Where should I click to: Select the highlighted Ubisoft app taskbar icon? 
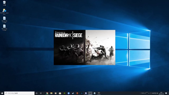tap(90, 93)
